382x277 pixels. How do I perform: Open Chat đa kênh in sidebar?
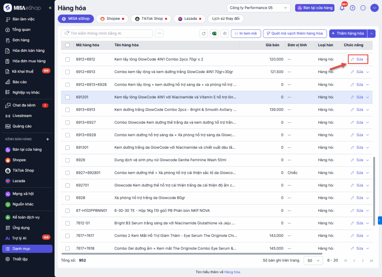tap(24, 105)
